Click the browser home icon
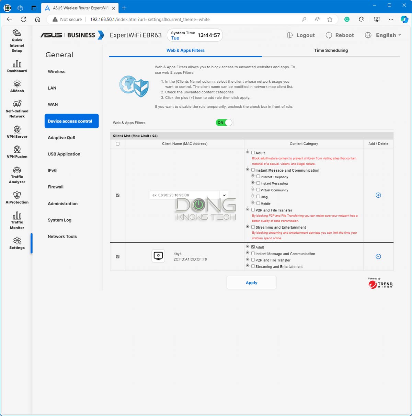The image size is (412, 416). 38,19
